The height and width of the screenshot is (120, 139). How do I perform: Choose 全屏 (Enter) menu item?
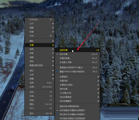tap(40, 83)
